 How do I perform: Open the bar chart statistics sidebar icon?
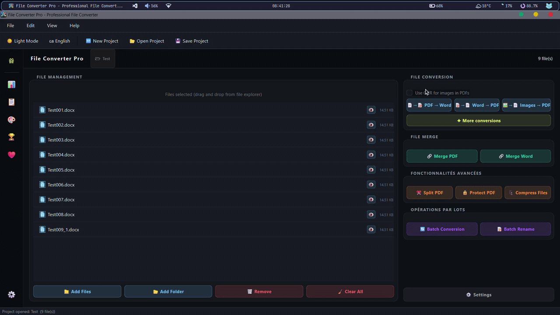pos(11,84)
